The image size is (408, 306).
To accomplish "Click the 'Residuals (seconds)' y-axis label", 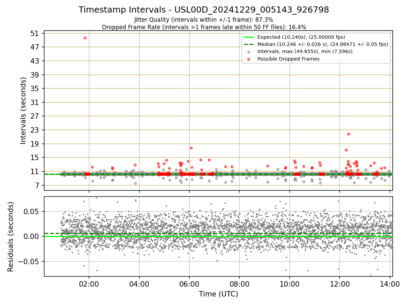I will (11, 237).
